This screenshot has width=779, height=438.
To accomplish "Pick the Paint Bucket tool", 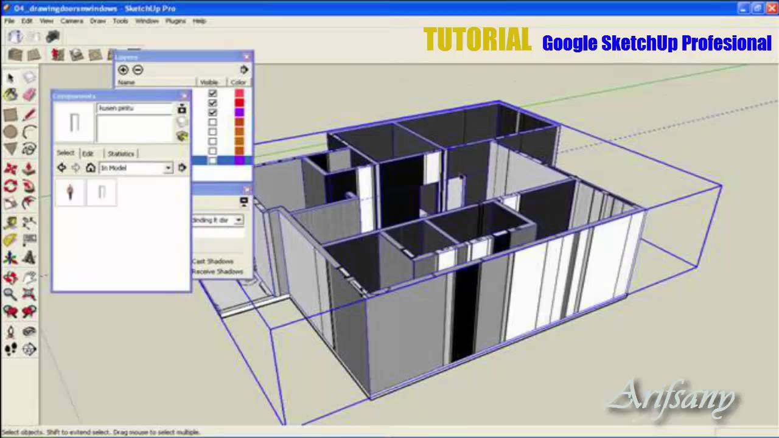I will (x=10, y=95).
